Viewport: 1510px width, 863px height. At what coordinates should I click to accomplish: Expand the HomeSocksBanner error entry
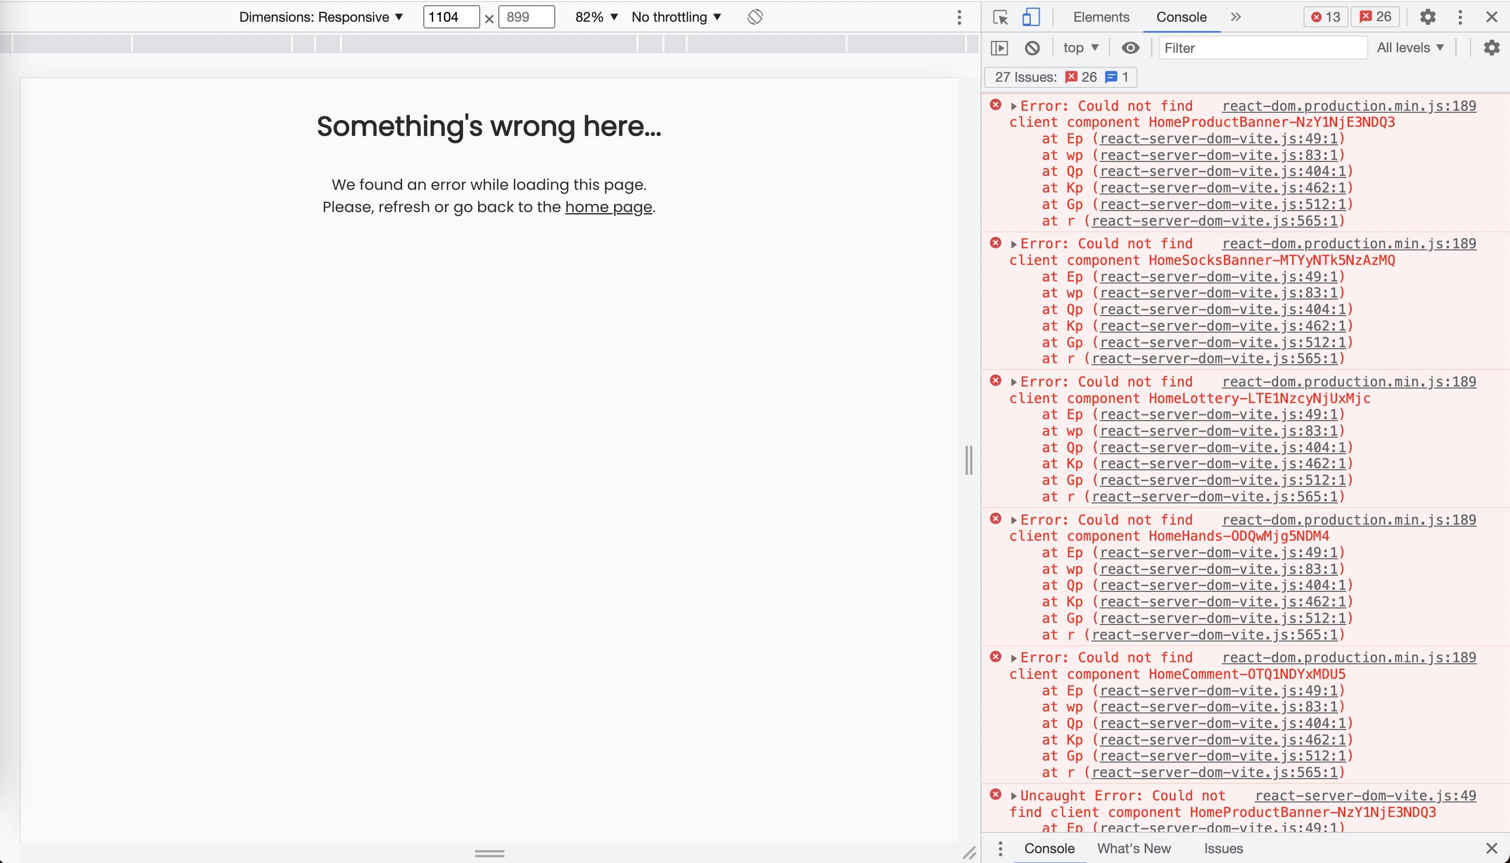click(x=1013, y=244)
